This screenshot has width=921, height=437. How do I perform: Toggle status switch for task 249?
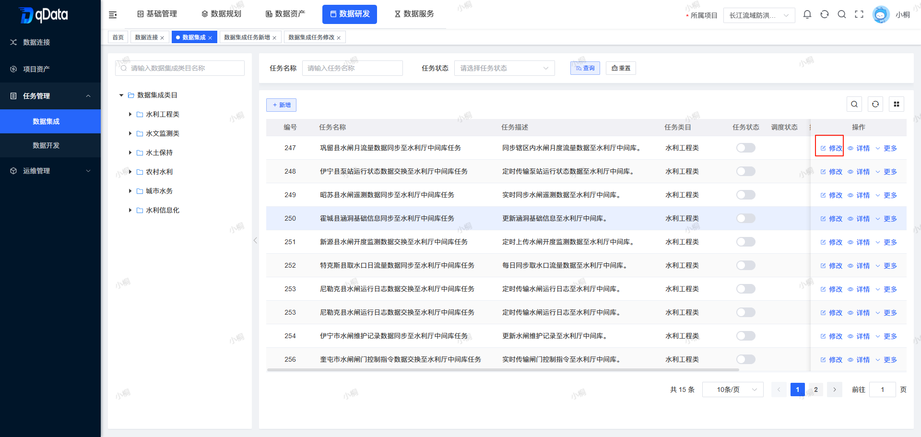pos(746,195)
